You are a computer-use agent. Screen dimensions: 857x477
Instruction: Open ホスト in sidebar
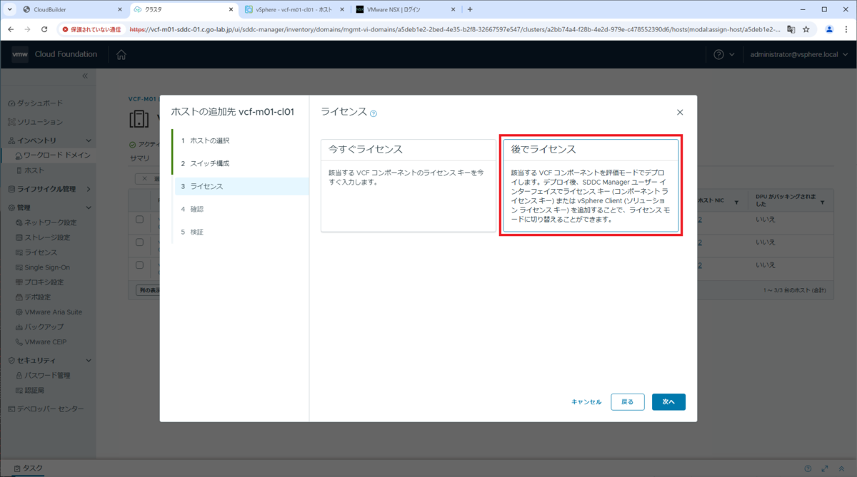(x=34, y=170)
